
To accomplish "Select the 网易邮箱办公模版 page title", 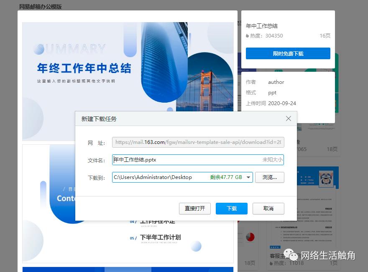I will (39, 7).
